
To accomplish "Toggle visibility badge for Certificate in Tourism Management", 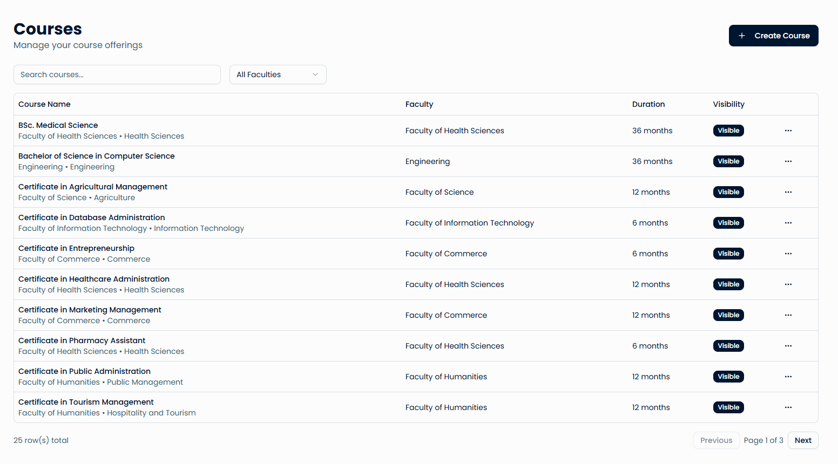I will tap(728, 407).
